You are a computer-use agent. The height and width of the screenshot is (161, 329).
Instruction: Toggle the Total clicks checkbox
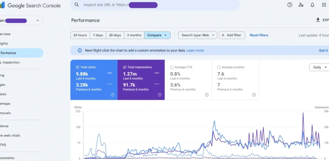[x=77, y=67]
